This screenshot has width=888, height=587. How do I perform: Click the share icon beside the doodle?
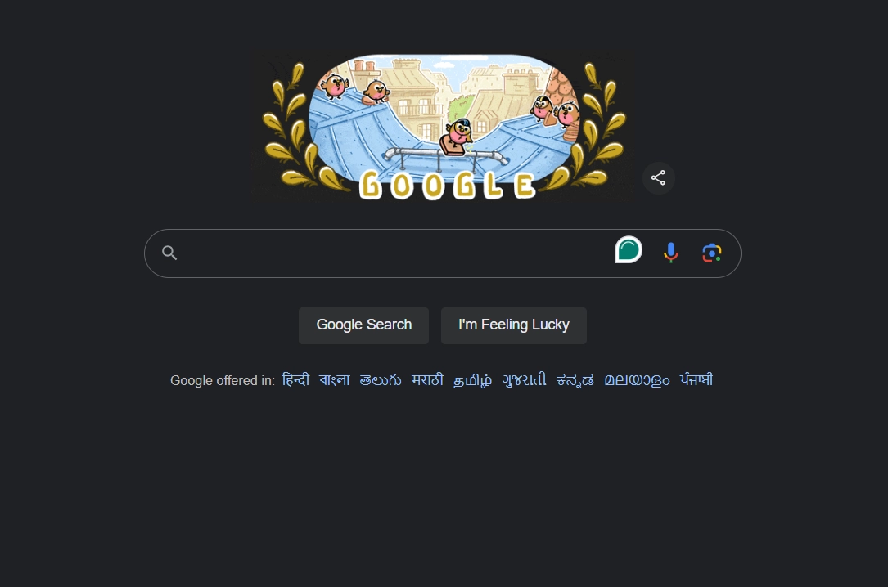coord(658,178)
